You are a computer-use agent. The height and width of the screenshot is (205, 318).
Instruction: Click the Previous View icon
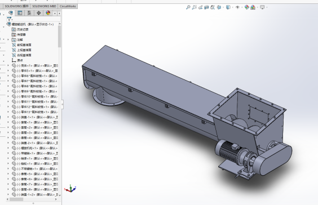click(200, 7)
